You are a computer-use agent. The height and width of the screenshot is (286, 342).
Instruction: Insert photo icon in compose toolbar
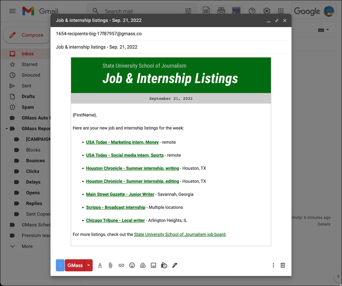coord(153,265)
